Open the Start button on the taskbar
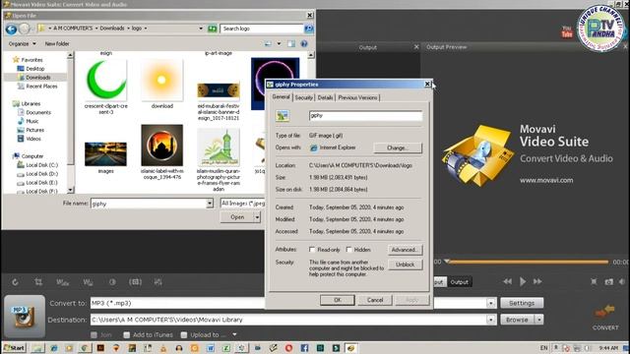The image size is (630, 354). click(14, 348)
